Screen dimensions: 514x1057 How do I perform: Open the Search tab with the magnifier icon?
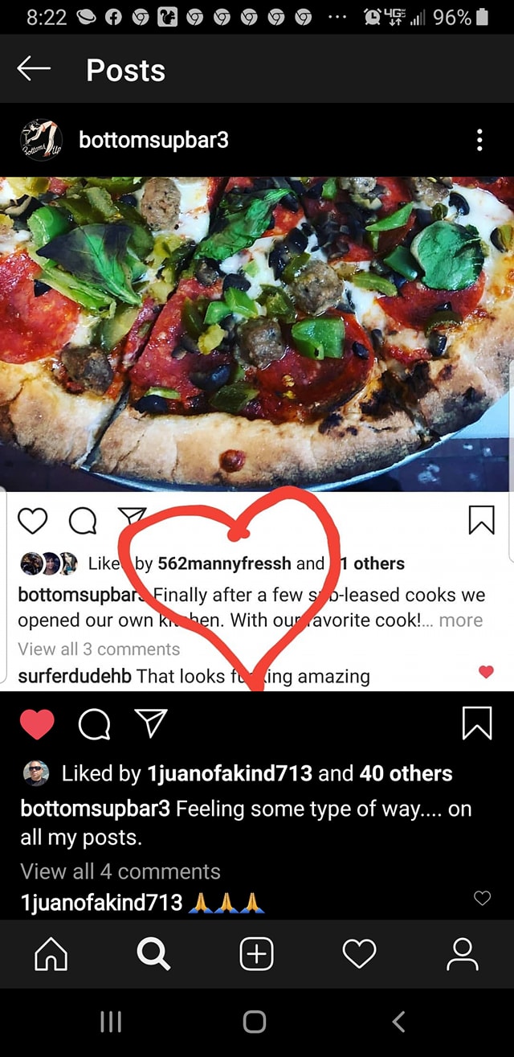click(x=153, y=954)
